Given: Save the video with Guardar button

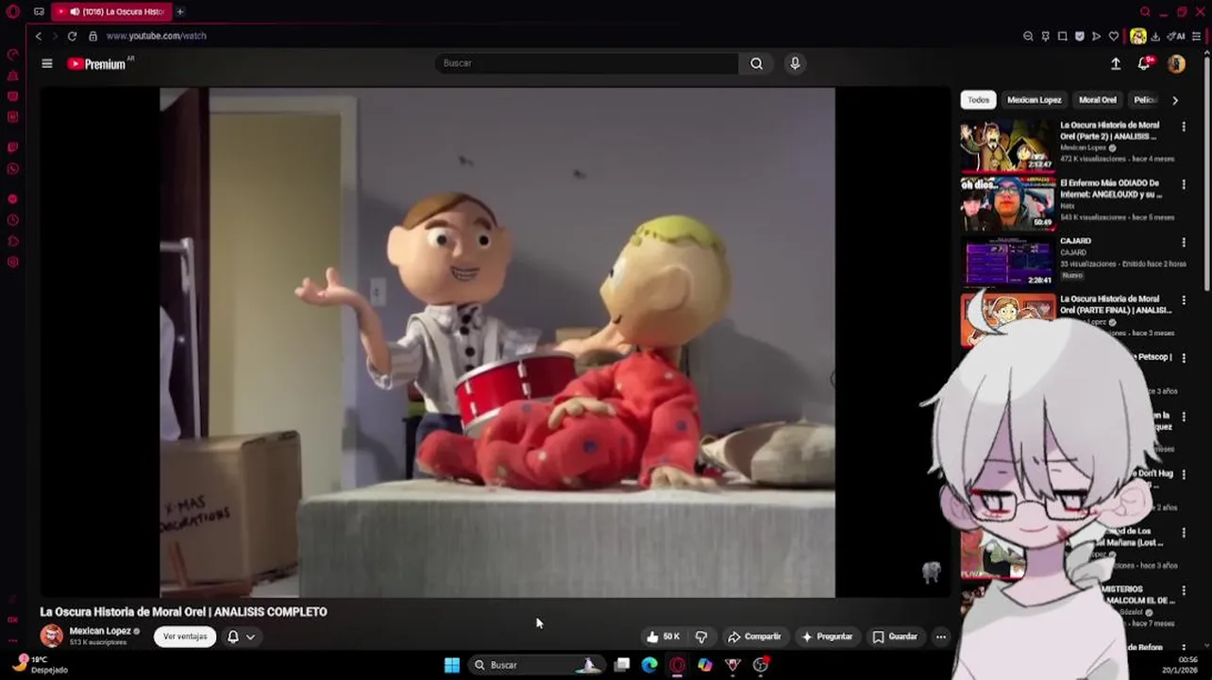Looking at the screenshot, I should point(895,637).
